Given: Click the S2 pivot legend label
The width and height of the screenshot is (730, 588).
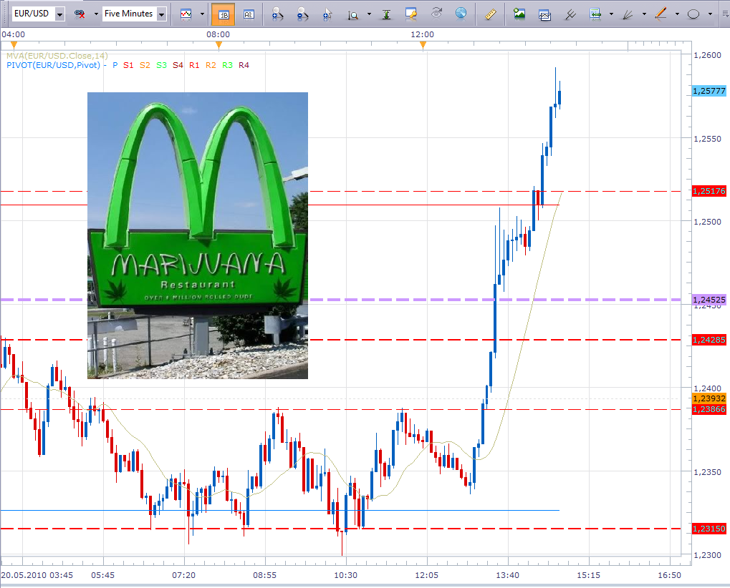Looking at the screenshot, I should (145, 65).
